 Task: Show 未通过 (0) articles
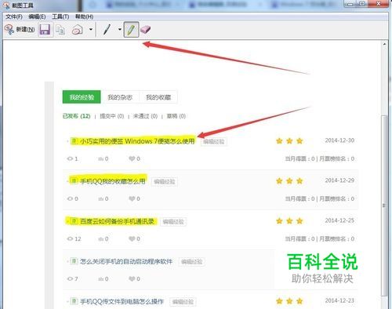coord(145,116)
